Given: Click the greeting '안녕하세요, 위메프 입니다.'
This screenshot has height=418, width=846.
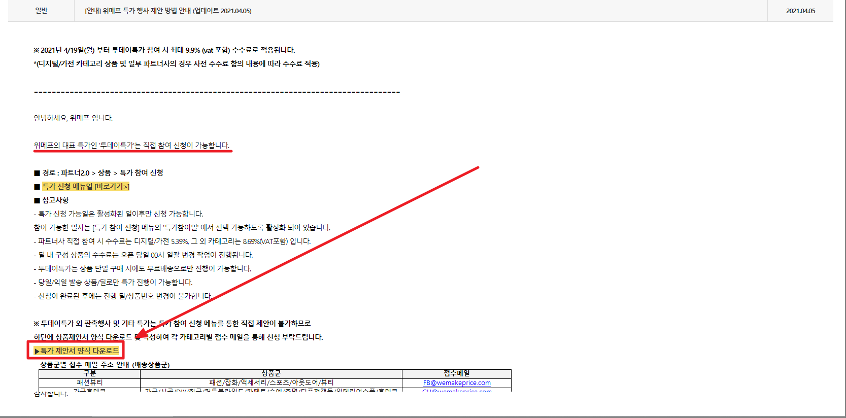Looking at the screenshot, I should (x=73, y=118).
